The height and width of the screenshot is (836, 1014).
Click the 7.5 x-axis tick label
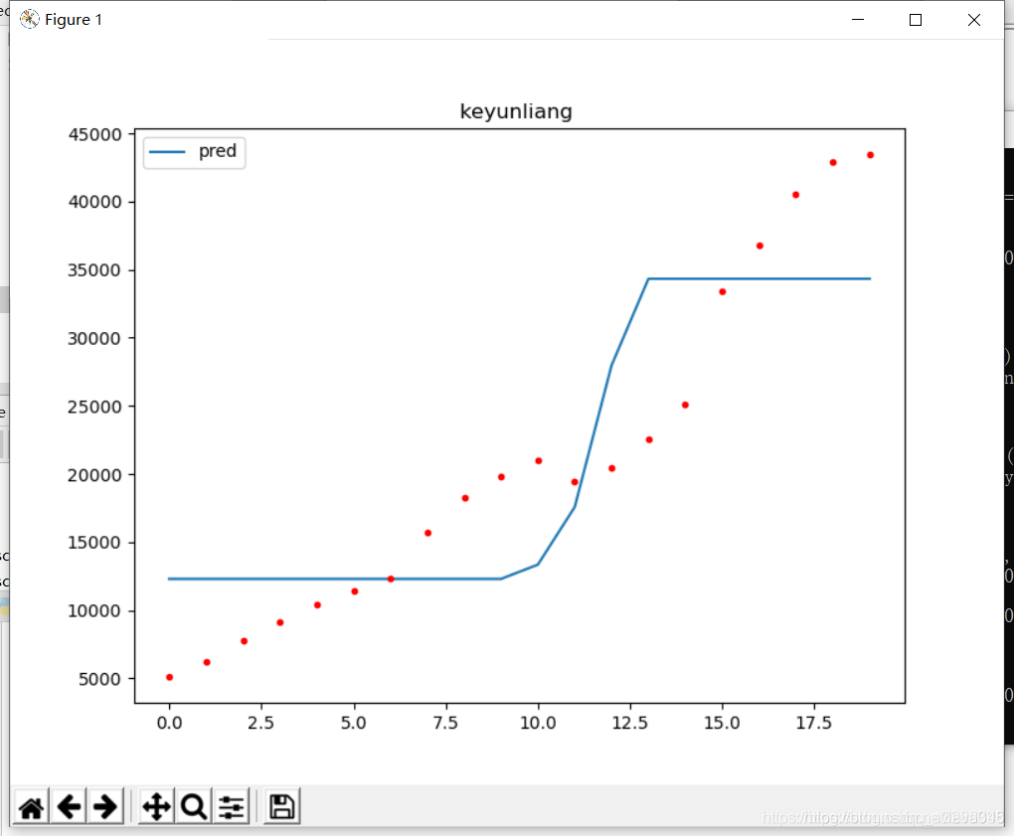(445, 723)
